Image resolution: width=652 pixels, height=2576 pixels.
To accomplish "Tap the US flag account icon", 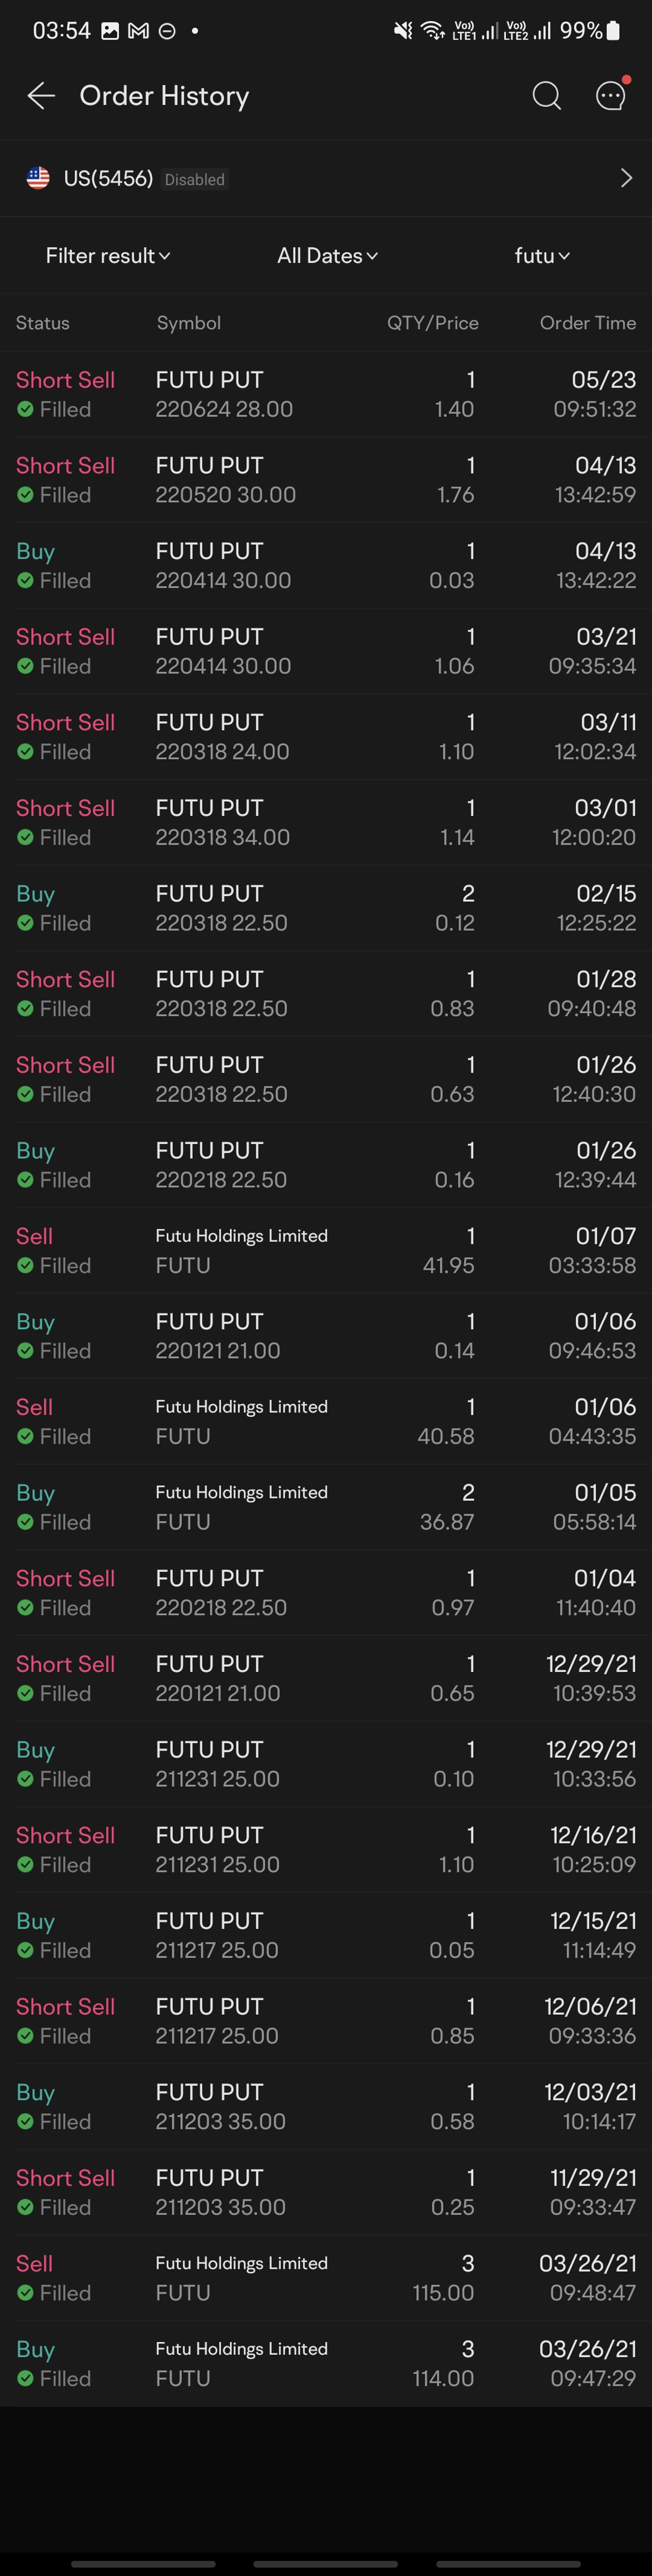I will coord(38,178).
